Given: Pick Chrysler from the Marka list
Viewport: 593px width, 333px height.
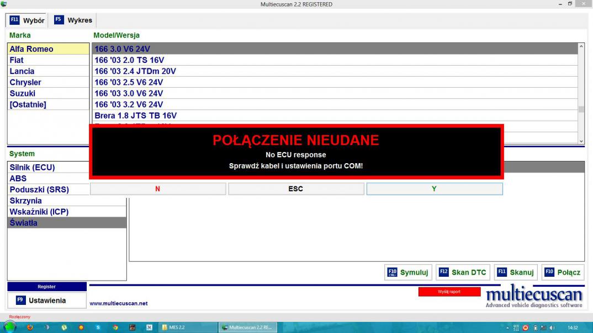Looking at the screenshot, I should [49, 82].
